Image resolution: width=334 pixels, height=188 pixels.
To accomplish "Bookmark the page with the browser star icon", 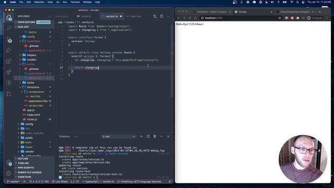I will point(280,18).
